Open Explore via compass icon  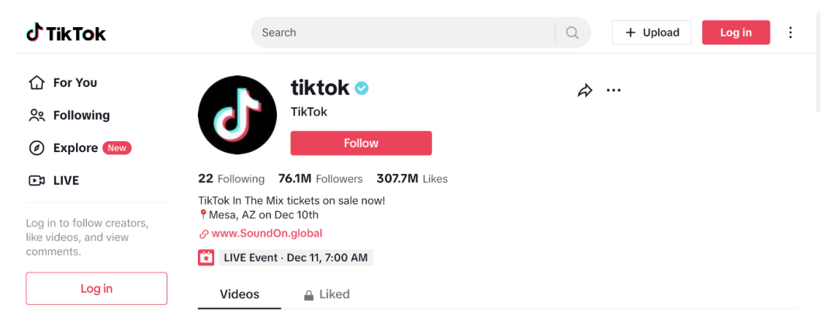tap(36, 148)
